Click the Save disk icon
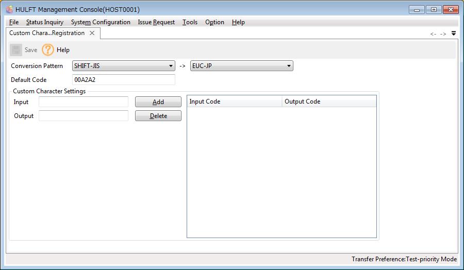The height and width of the screenshot is (270, 464). coord(16,50)
